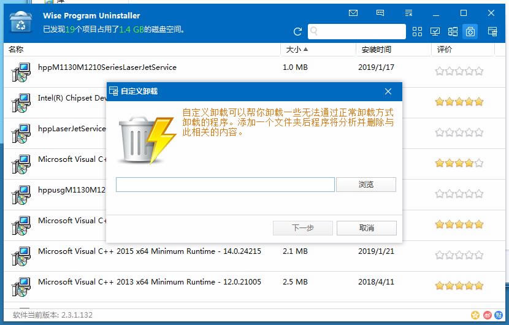Click the envelope email icon in title bar

pos(353,13)
